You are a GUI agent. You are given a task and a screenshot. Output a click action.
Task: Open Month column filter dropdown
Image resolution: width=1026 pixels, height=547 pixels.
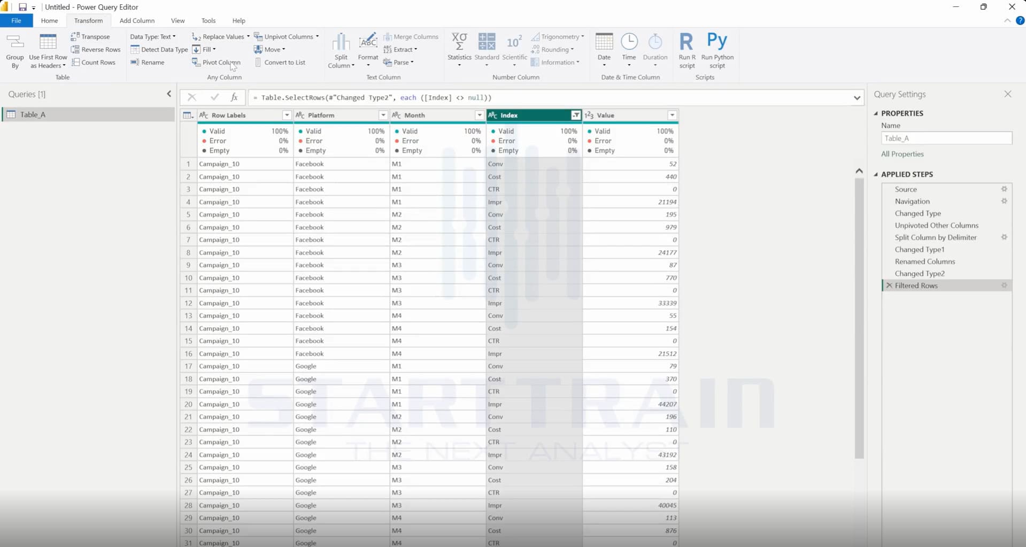[479, 115]
